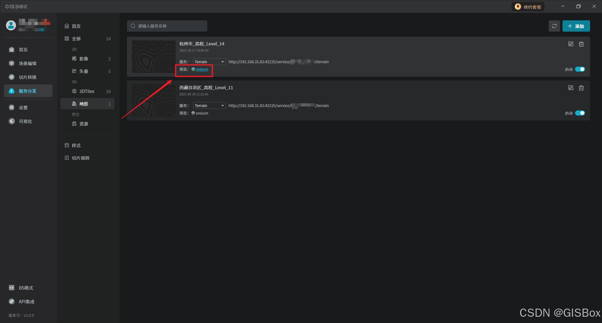Click 杭州市 service URL text
The width and height of the screenshot is (602, 323).
[279, 62]
